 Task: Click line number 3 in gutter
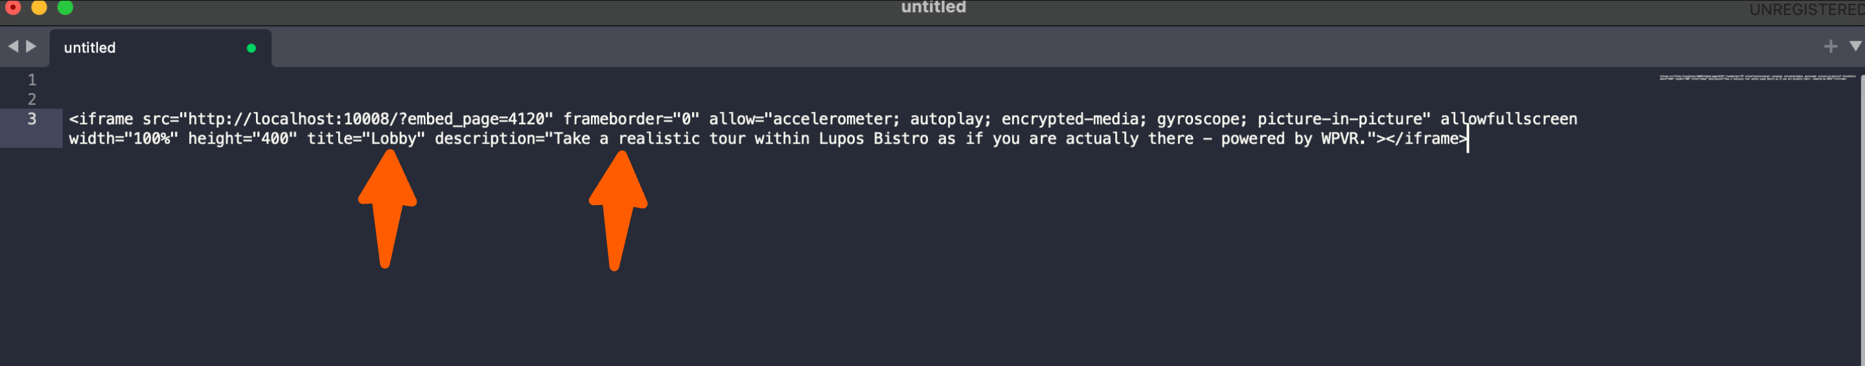tap(32, 118)
